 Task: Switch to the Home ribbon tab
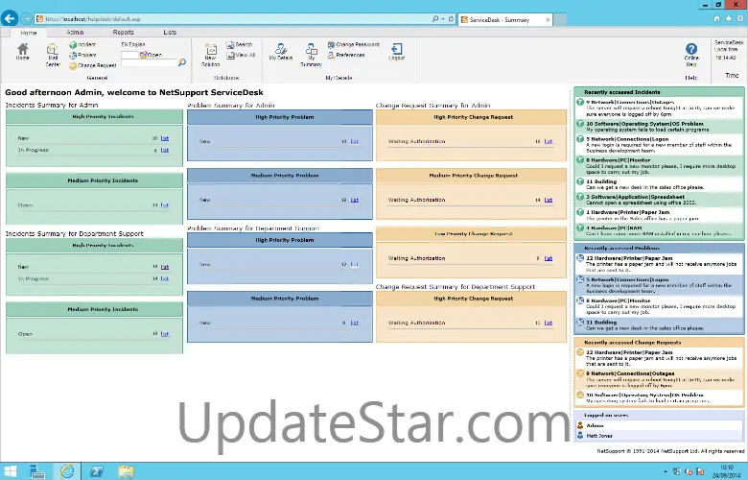click(x=28, y=33)
